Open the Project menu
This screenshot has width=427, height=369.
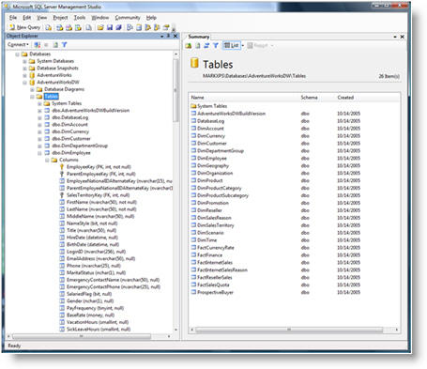pos(60,18)
